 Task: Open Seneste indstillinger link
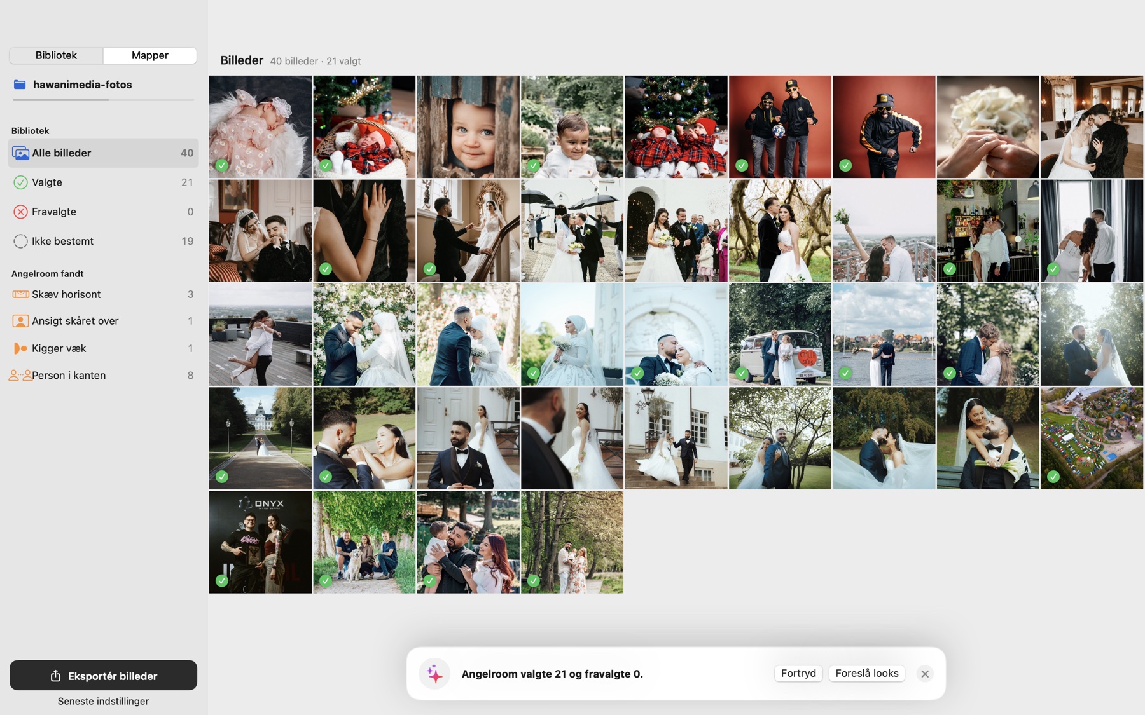coord(103,701)
